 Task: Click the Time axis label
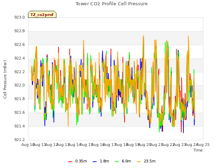pyautogui.click(x=198, y=150)
